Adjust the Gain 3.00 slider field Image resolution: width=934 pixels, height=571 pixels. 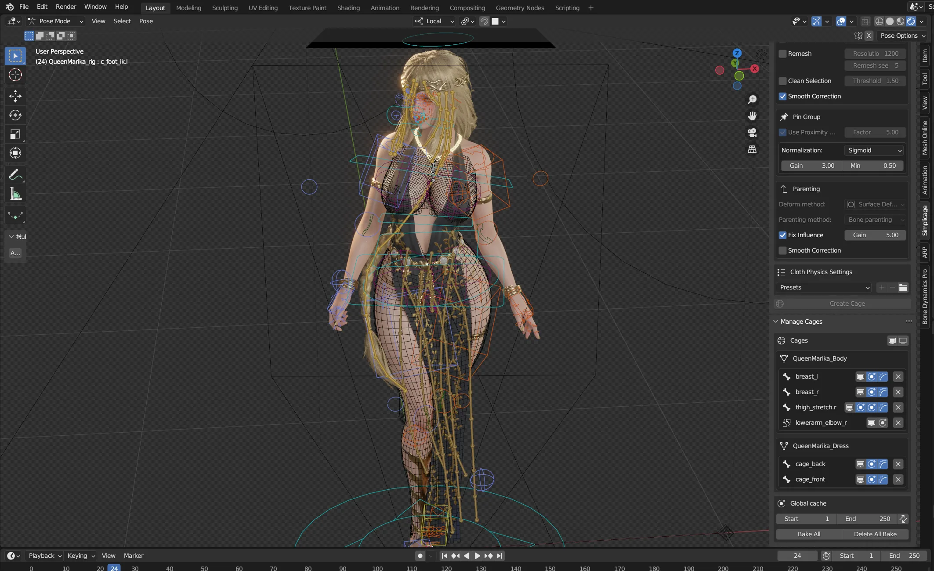(x=811, y=166)
